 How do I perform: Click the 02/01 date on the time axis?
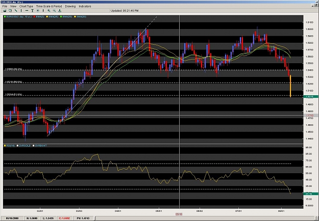point(40,211)
